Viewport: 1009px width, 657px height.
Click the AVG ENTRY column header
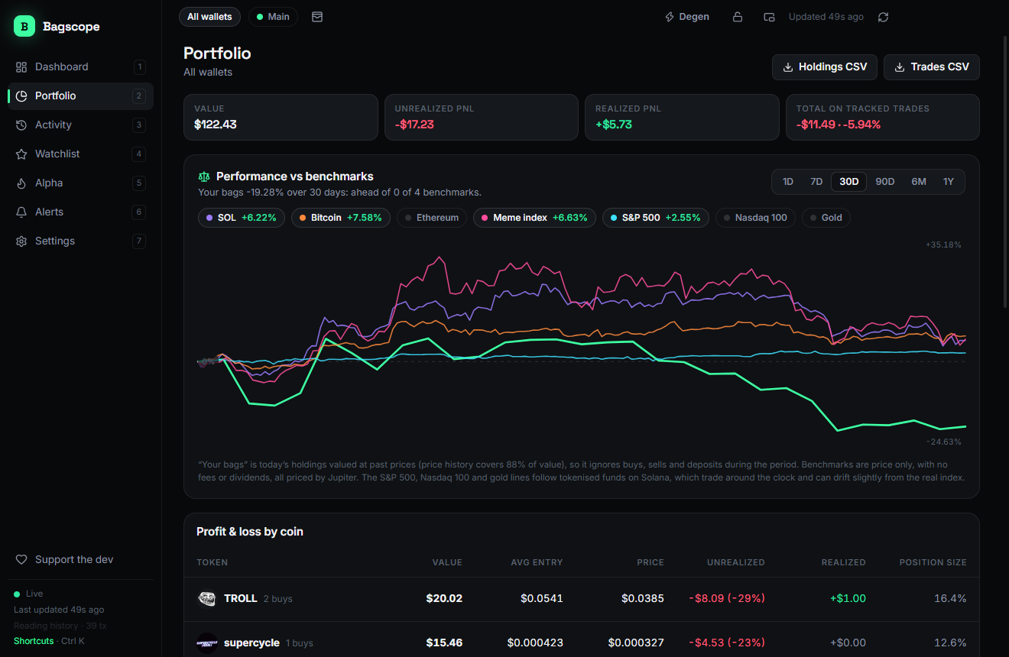coord(537,562)
